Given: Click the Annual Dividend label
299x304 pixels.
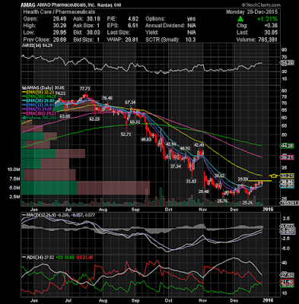Looking at the screenshot, I should click(165, 26).
